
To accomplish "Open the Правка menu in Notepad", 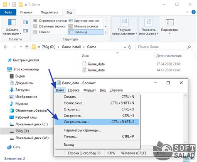I will [x=74, y=90].
